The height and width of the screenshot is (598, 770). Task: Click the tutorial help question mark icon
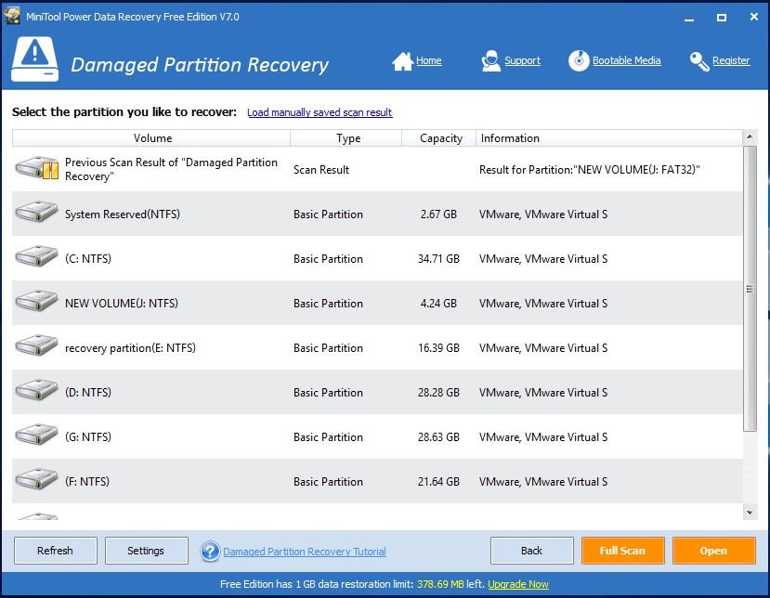[x=210, y=552]
